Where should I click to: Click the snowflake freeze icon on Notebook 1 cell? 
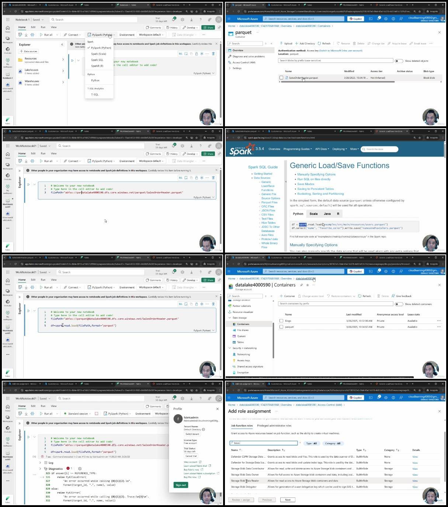pos(202,54)
